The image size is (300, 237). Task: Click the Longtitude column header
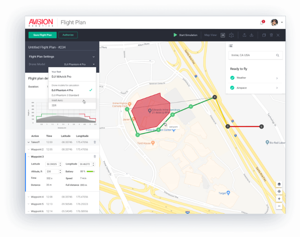tap(82, 136)
